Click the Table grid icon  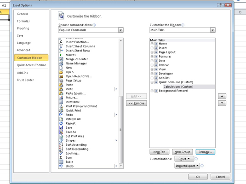click(61, 162)
